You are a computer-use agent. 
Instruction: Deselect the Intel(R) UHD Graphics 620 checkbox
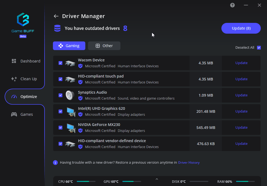[60, 111]
